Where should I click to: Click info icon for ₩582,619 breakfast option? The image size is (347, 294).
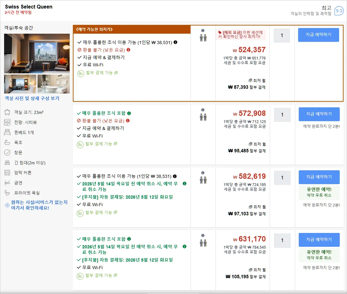tap(175, 176)
